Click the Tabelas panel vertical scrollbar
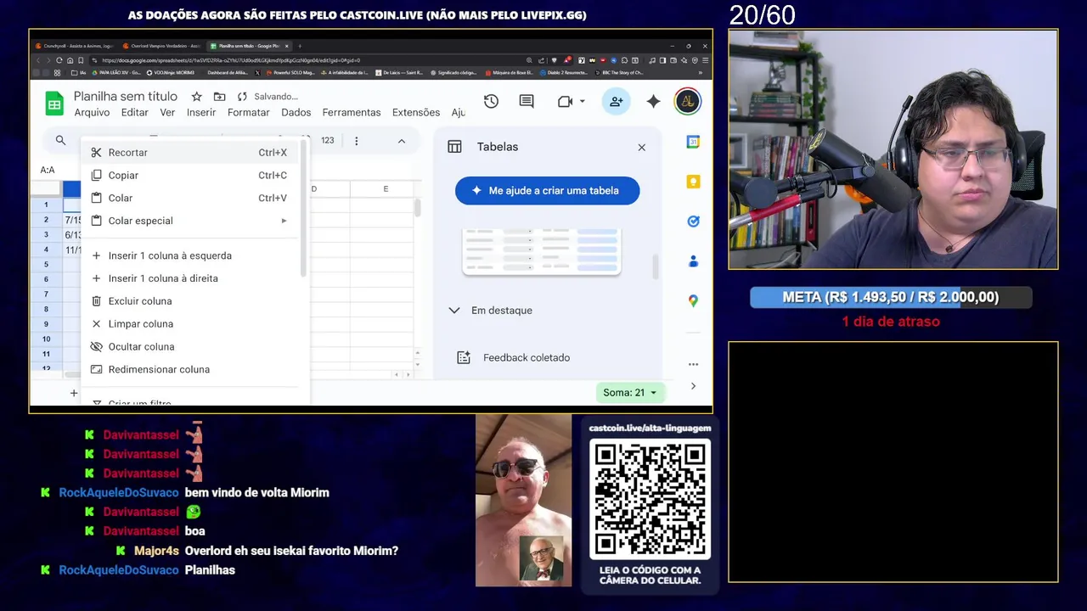 655,267
